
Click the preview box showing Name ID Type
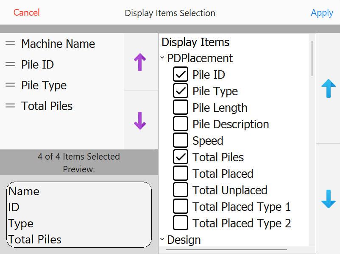pos(79,215)
